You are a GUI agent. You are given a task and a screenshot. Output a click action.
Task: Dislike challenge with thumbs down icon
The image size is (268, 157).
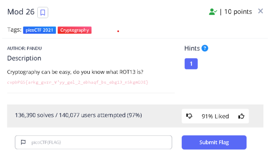click(189, 116)
